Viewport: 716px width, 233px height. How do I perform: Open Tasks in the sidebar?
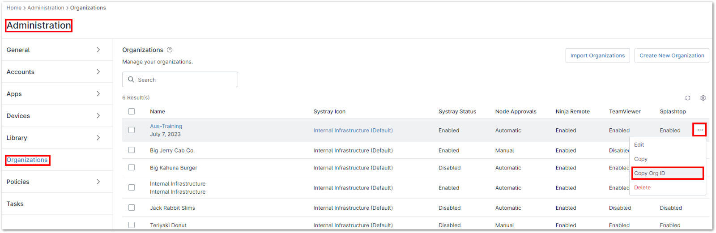point(15,204)
